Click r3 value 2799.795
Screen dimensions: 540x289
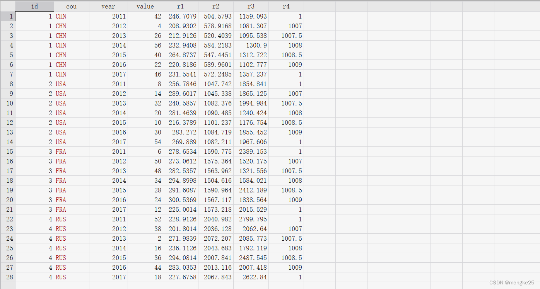pos(251,219)
